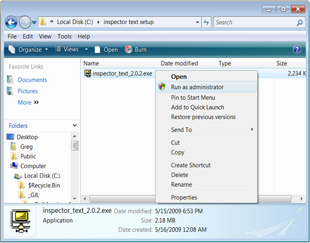The image size is (310, 243).
Task: Click the horizontal scrollbar right arrow
Action: tap(301, 199)
